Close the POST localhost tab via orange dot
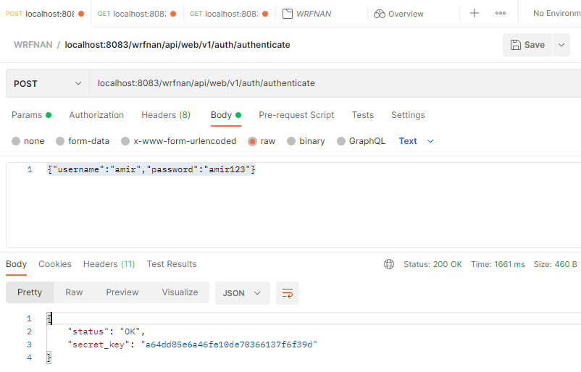The width and height of the screenshot is (581, 372). coord(81,14)
